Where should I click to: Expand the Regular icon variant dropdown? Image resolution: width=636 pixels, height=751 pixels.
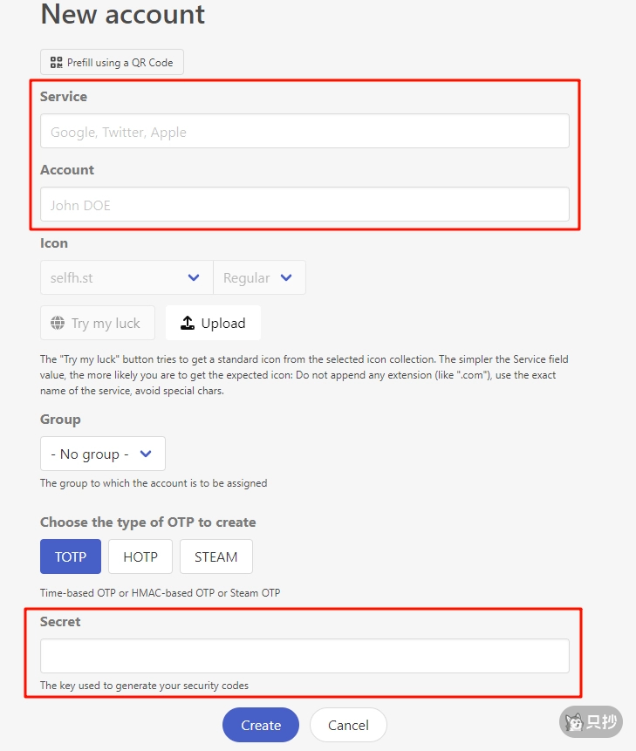[x=259, y=277]
